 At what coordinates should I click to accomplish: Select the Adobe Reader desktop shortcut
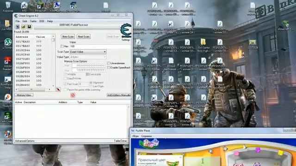8,64
